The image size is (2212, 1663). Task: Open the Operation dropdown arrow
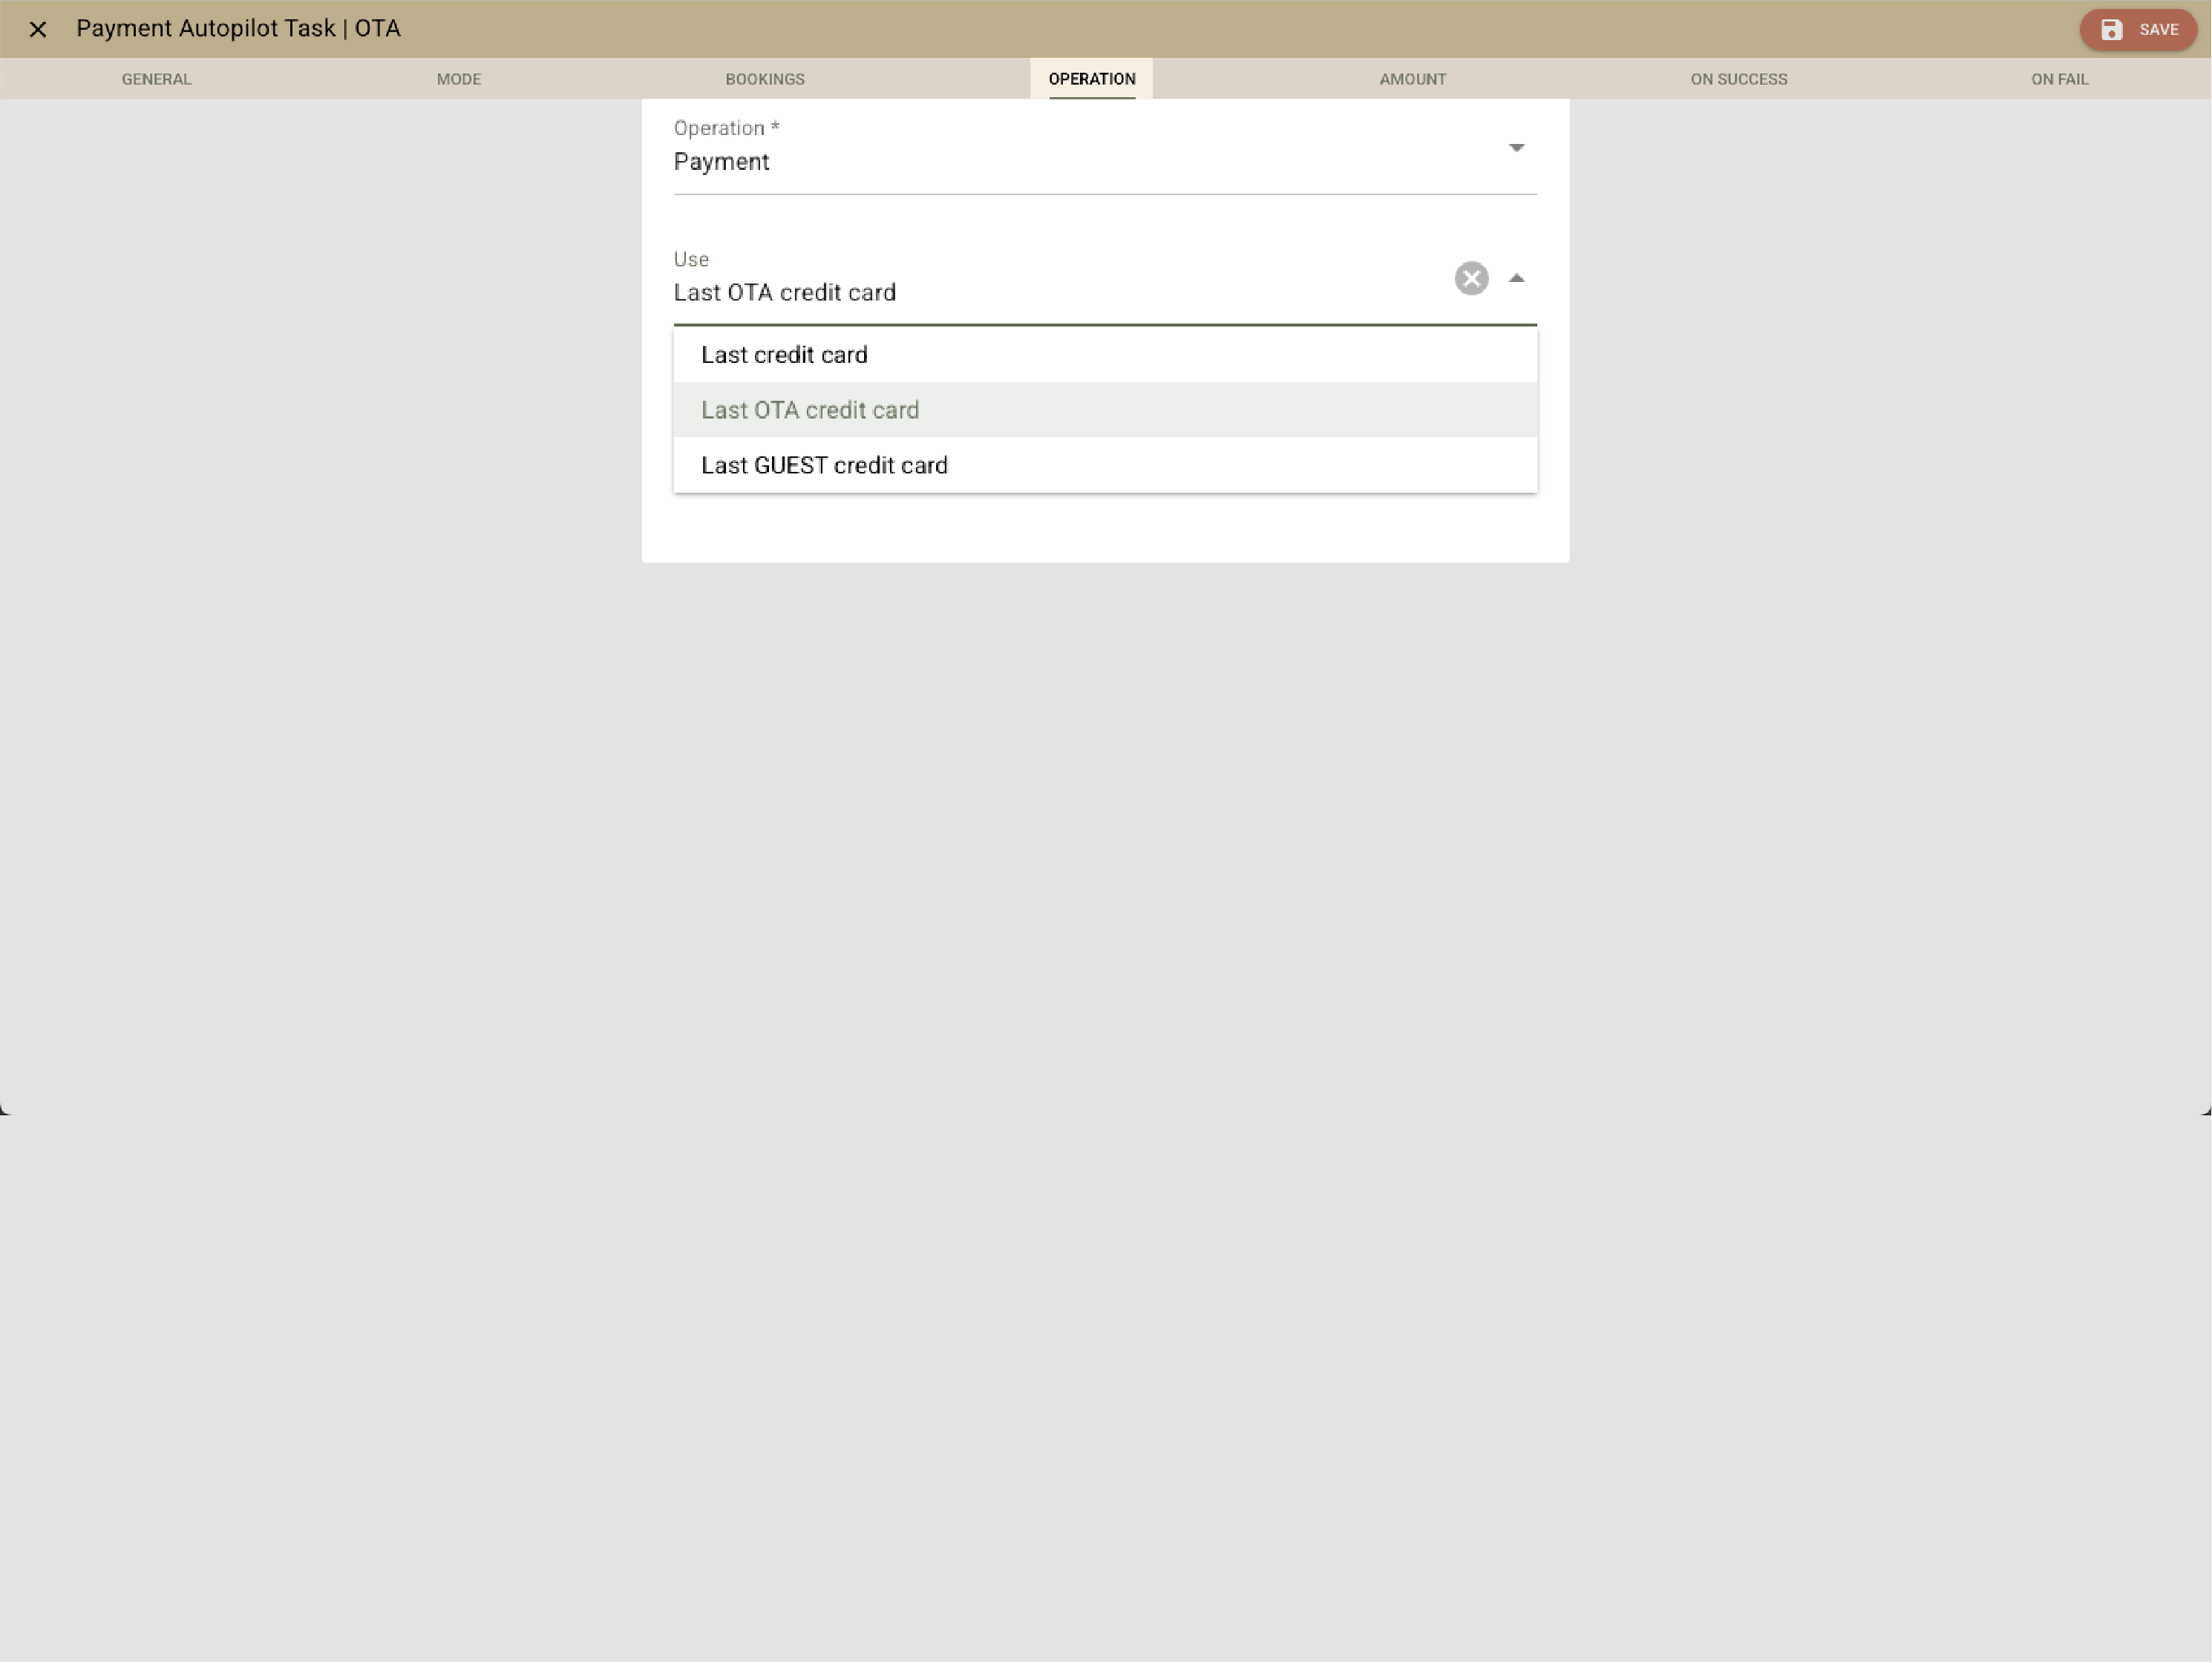1517,148
